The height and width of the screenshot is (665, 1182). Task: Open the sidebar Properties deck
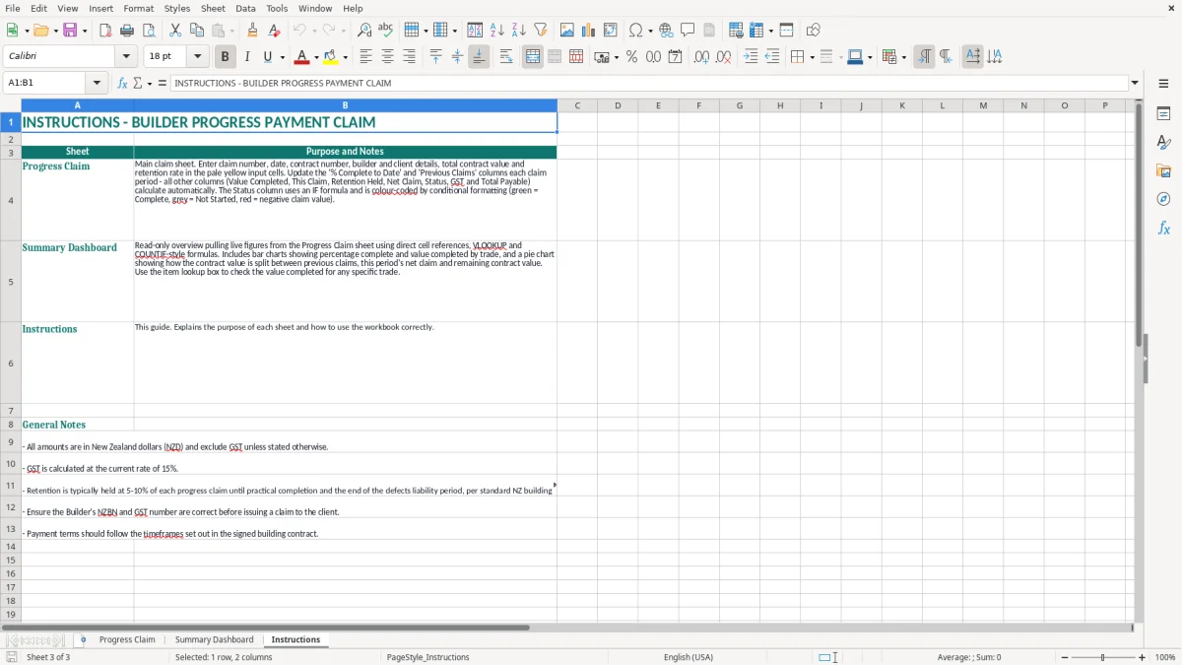click(1163, 113)
